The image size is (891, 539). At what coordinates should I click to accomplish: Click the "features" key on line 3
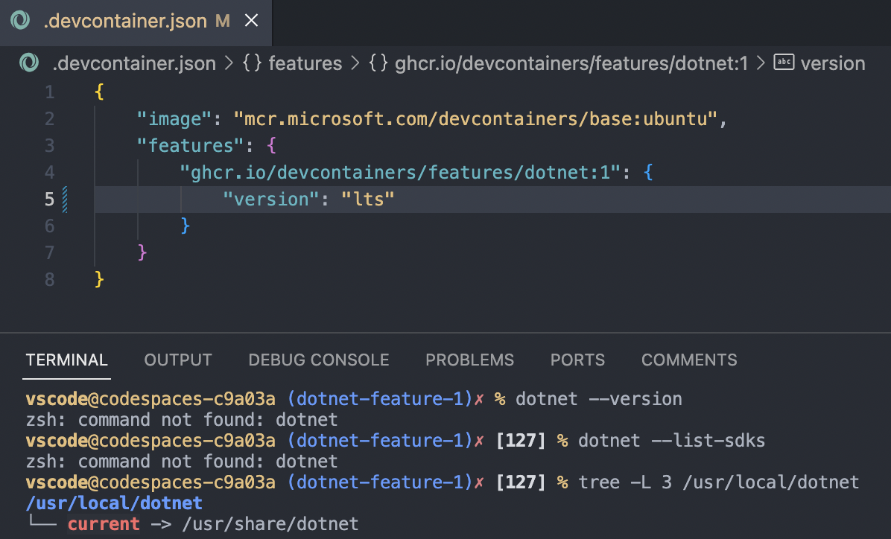click(x=191, y=145)
